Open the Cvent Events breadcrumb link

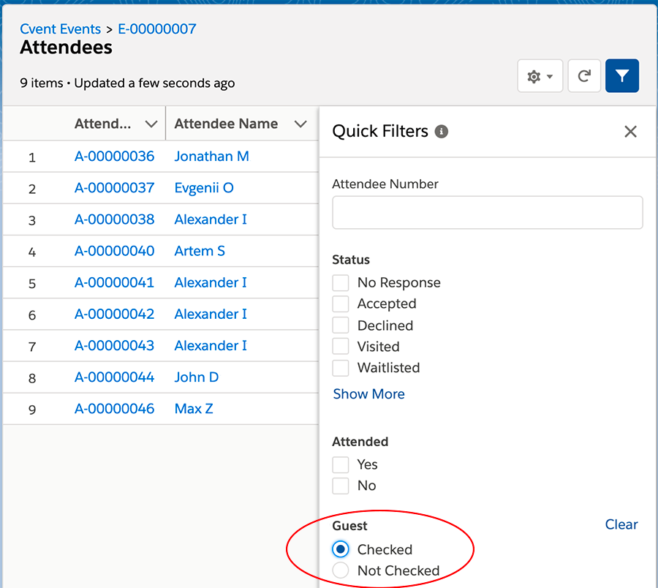[x=61, y=29]
